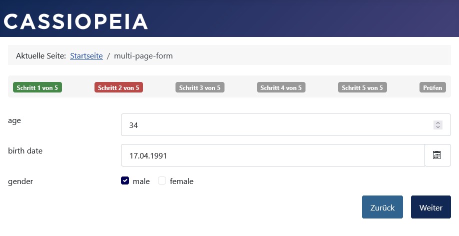This screenshot has width=459, height=236.
Task: Jump to Schritt 3 von 5
Action: tap(200, 87)
